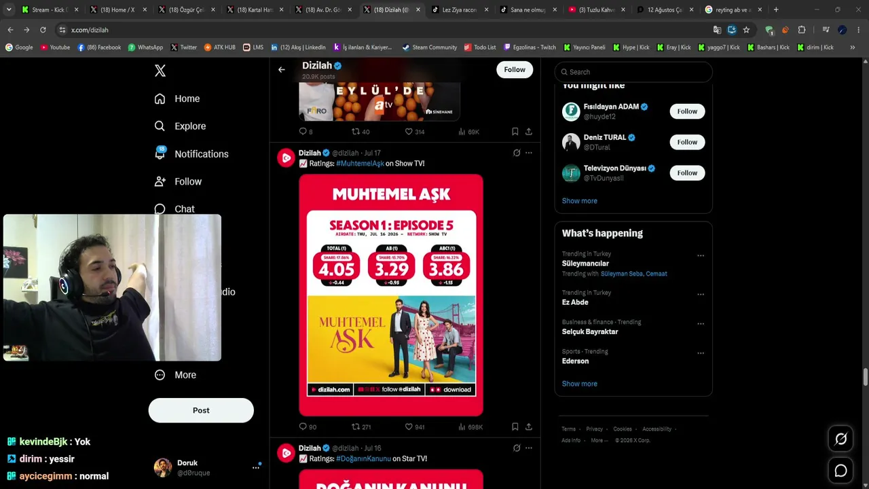Click the Translate page icon in address bar
The image size is (869, 489).
click(717, 30)
